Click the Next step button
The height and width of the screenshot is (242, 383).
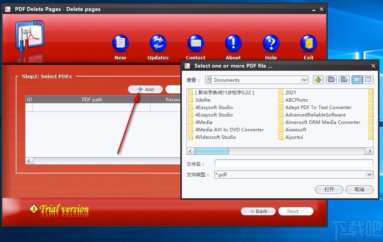point(296,211)
